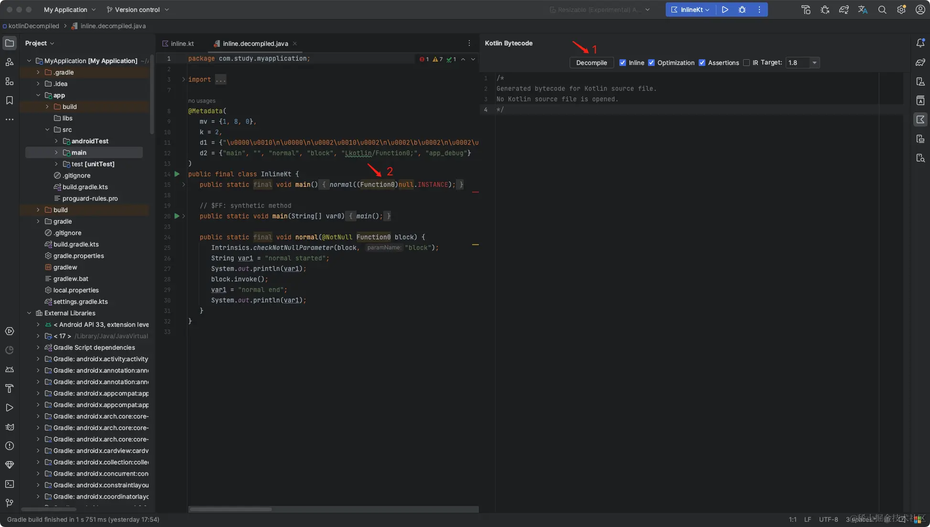This screenshot has width=930, height=527.
Task: Debug the InlineKt configuration
Action: coord(742,10)
